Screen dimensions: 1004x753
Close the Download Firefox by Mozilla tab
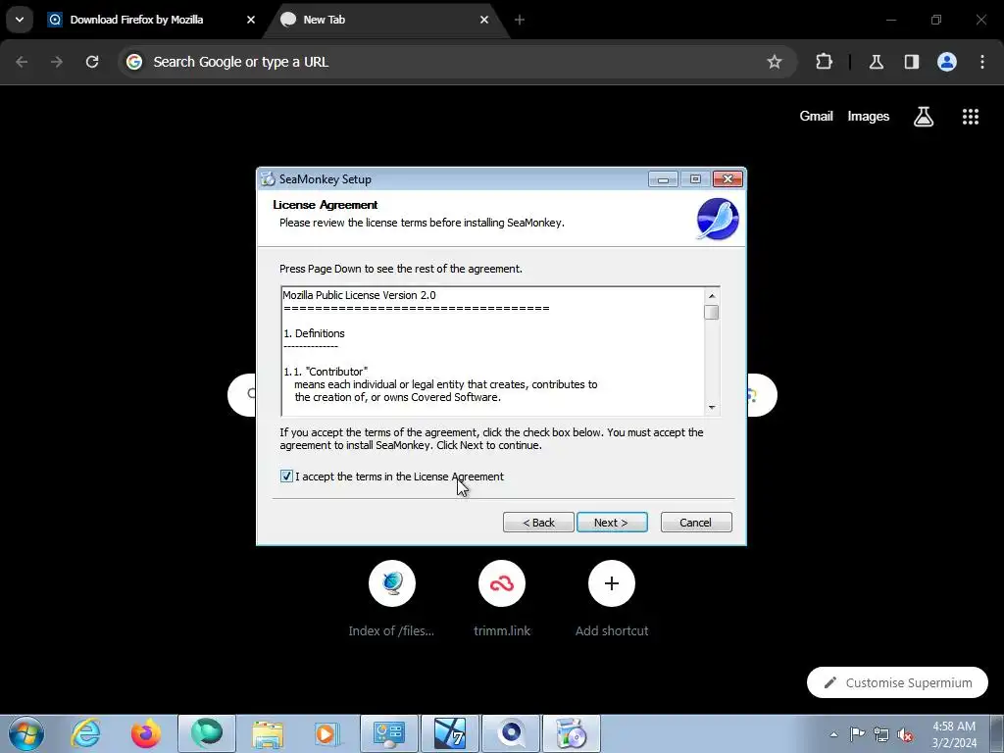click(251, 20)
